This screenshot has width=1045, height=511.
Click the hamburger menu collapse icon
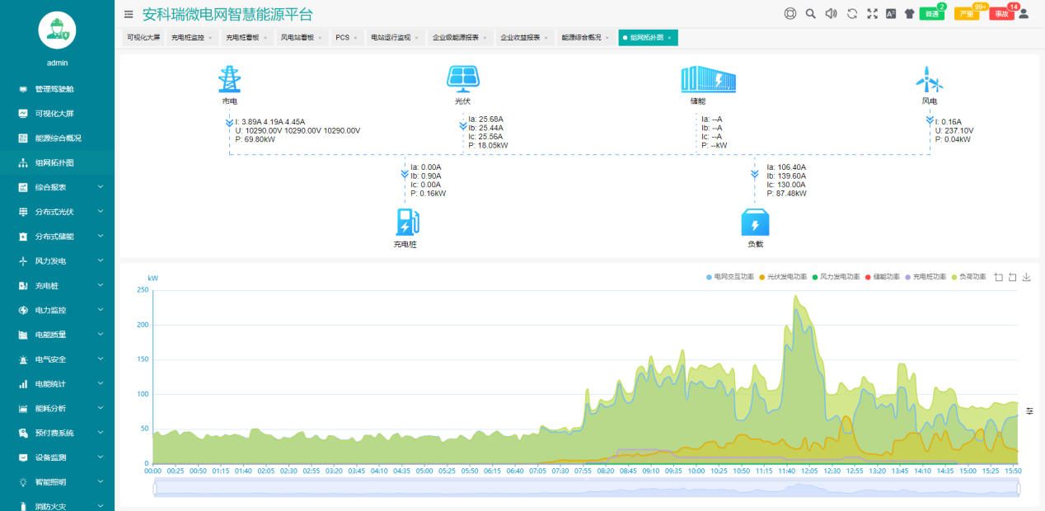pos(129,14)
